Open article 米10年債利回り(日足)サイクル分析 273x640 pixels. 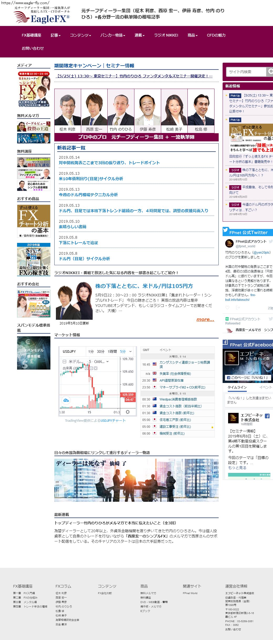91,179
